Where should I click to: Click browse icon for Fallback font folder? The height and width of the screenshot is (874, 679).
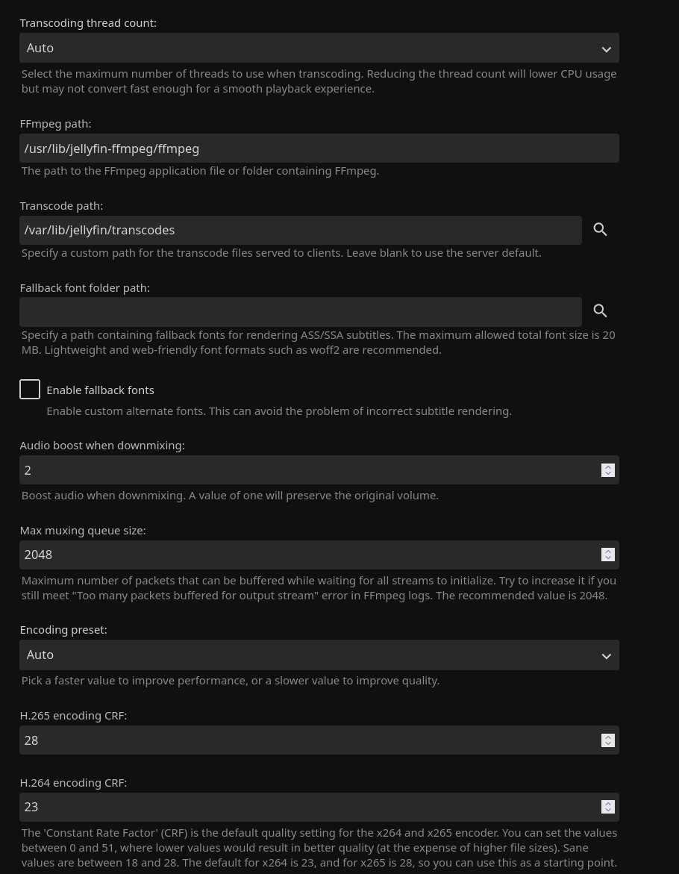click(x=600, y=311)
